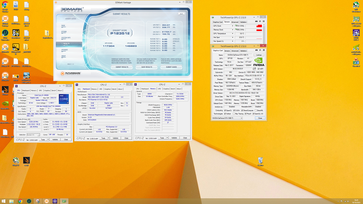Viewport: 363px width, 204px height.
Task: Click Submit Saved button in 3DMark Vantage
Action: pos(171,67)
